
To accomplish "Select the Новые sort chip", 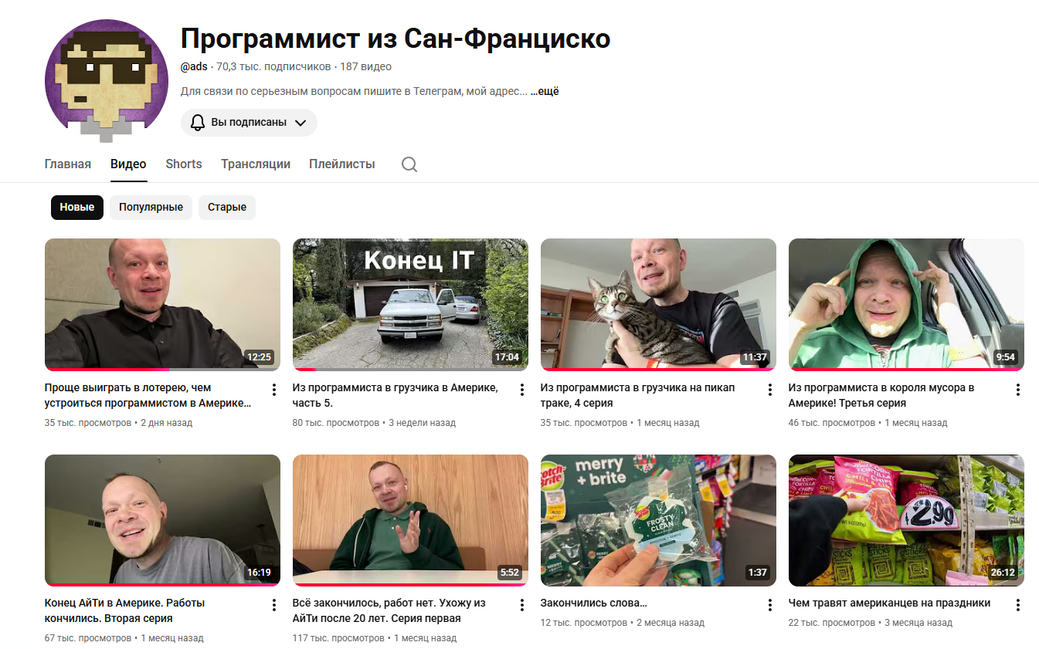I will click(77, 207).
